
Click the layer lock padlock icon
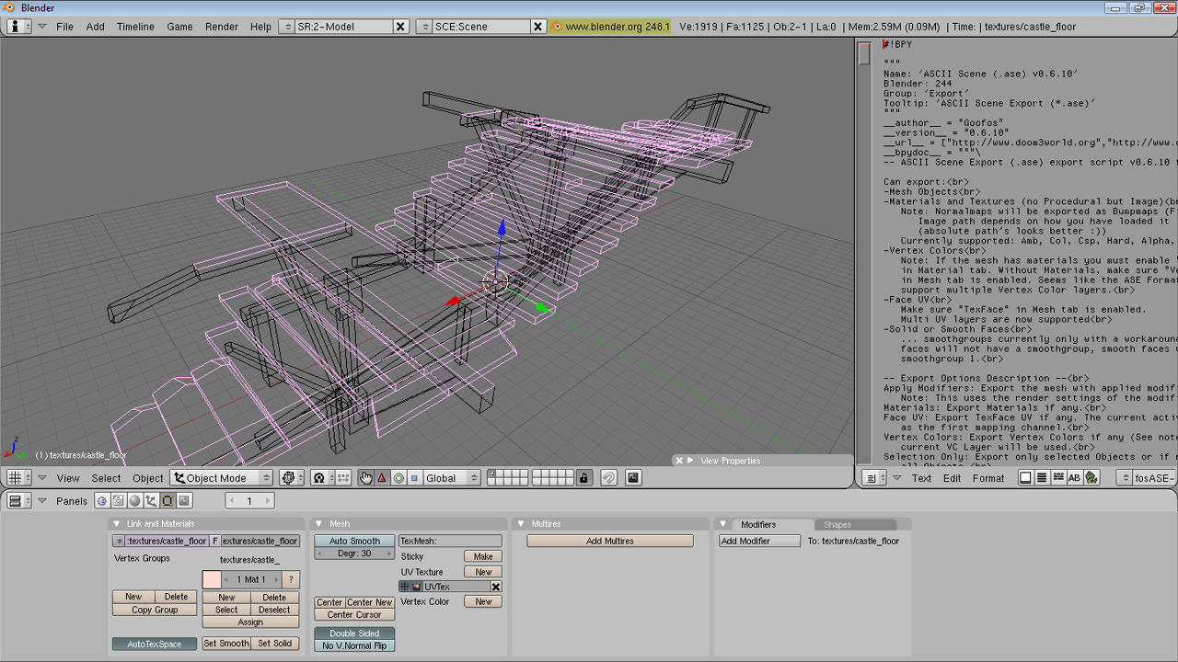click(583, 478)
